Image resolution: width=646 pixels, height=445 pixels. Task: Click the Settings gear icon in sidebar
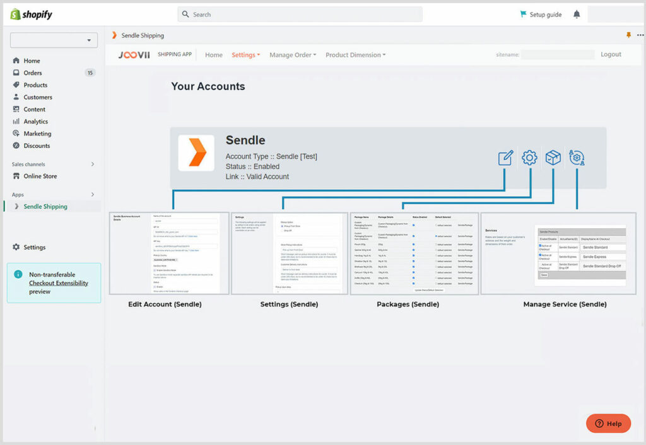(x=16, y=247)
